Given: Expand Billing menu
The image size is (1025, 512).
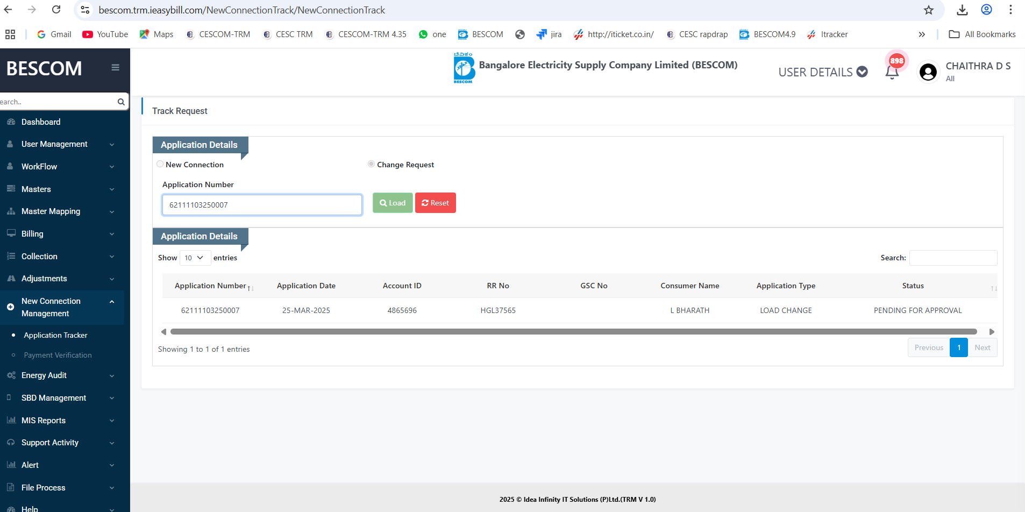Looking at the screenshot, I should point(62,234).
